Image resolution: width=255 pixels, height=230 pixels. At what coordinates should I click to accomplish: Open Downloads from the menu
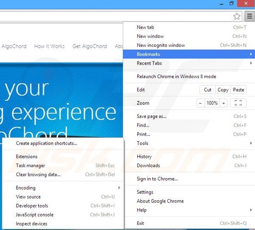click(189, 165)
